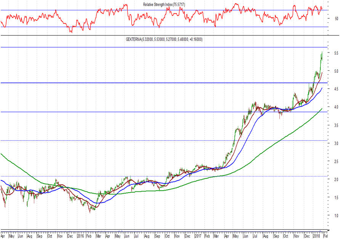Click the 2017 year label on date axis

[x=198, y=236]
